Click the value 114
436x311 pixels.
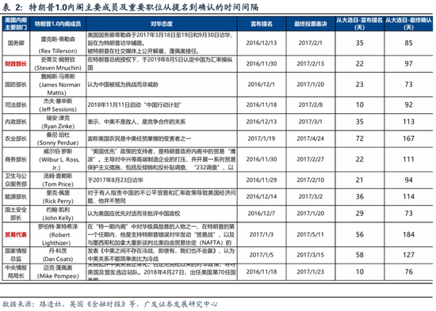tap(408, 196)
